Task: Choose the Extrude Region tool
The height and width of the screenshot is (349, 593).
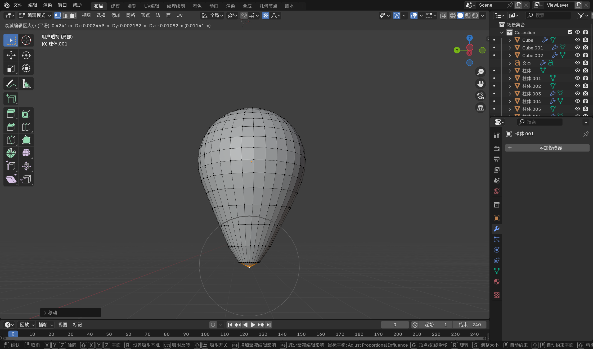Action: point(11,114)
